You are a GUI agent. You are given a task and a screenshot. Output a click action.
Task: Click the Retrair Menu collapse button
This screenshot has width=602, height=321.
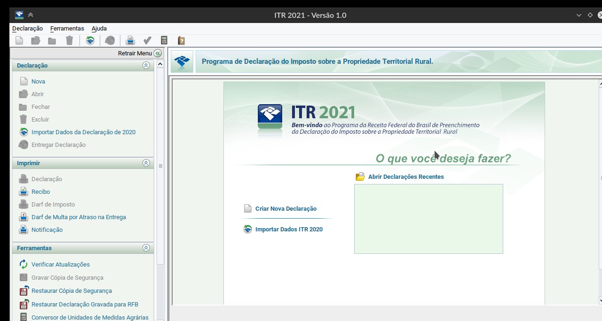pos(158,53)
